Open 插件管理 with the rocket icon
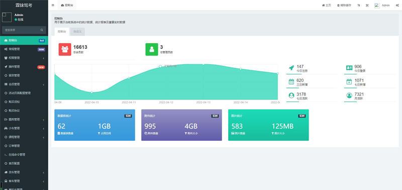Screen dimensions: 402x190 24,67
